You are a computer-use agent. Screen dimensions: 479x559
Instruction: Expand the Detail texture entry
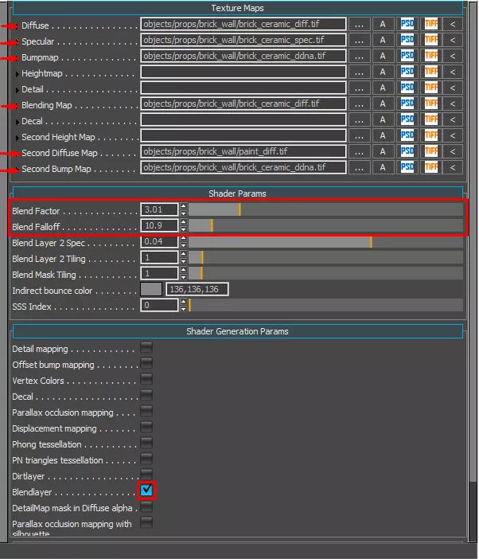click(17, 90)
